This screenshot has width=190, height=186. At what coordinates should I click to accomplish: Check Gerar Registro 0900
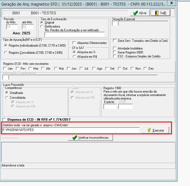tap(115, 52)
